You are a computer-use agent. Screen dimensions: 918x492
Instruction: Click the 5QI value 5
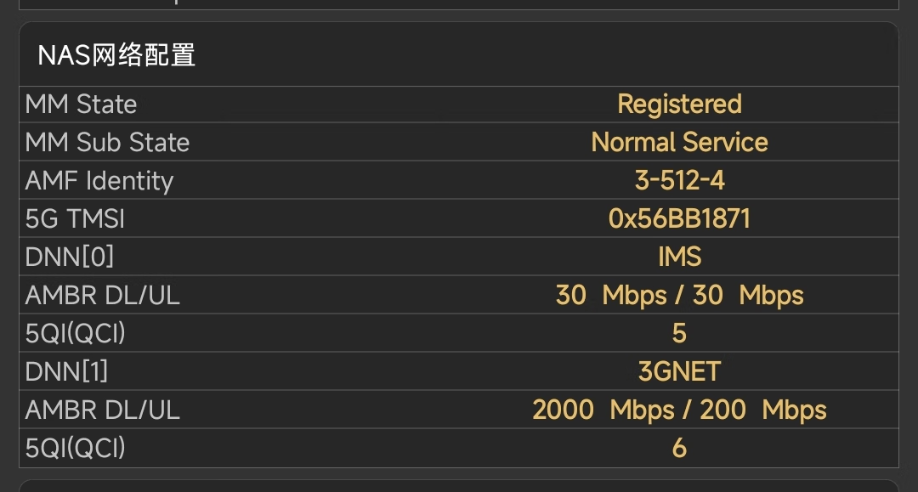(x=679, y=334)
